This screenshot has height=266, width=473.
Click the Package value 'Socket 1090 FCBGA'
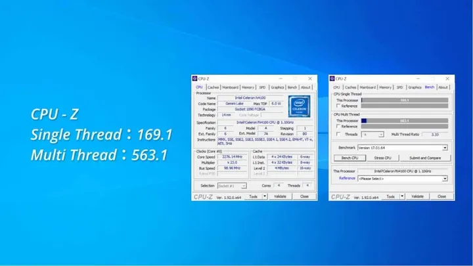[x=250, y=109]
